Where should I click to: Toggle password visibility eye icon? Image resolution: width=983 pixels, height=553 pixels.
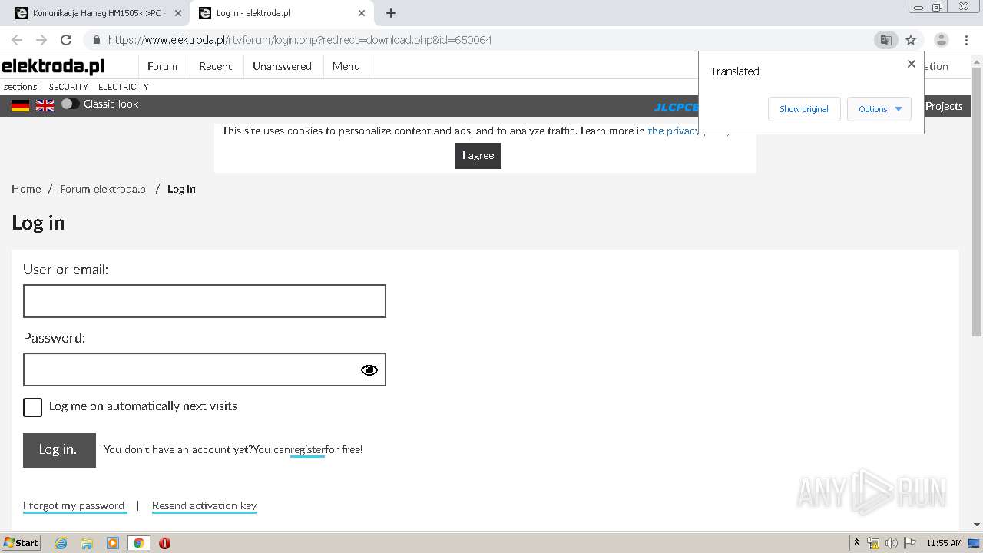(x=369, y=370)
